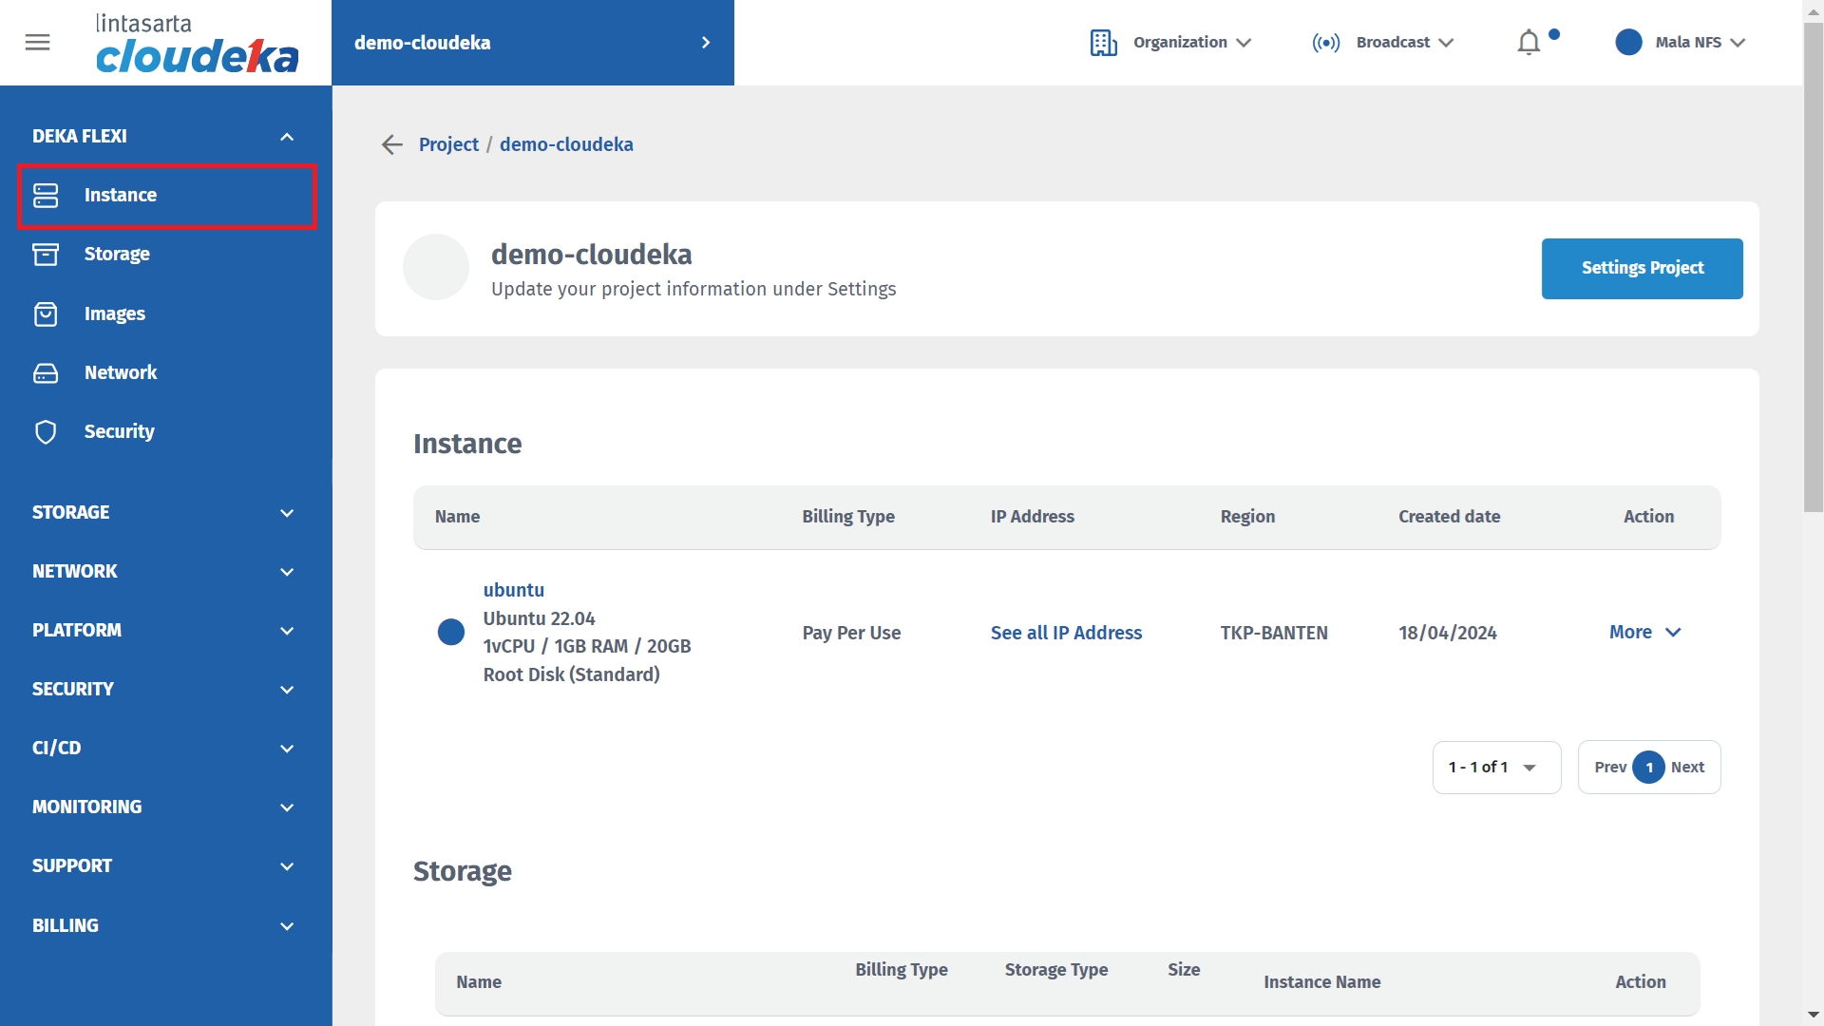Click the Network drive icon in sidebar
This screenshot has width=1824, height=1026.
[46, 372]
